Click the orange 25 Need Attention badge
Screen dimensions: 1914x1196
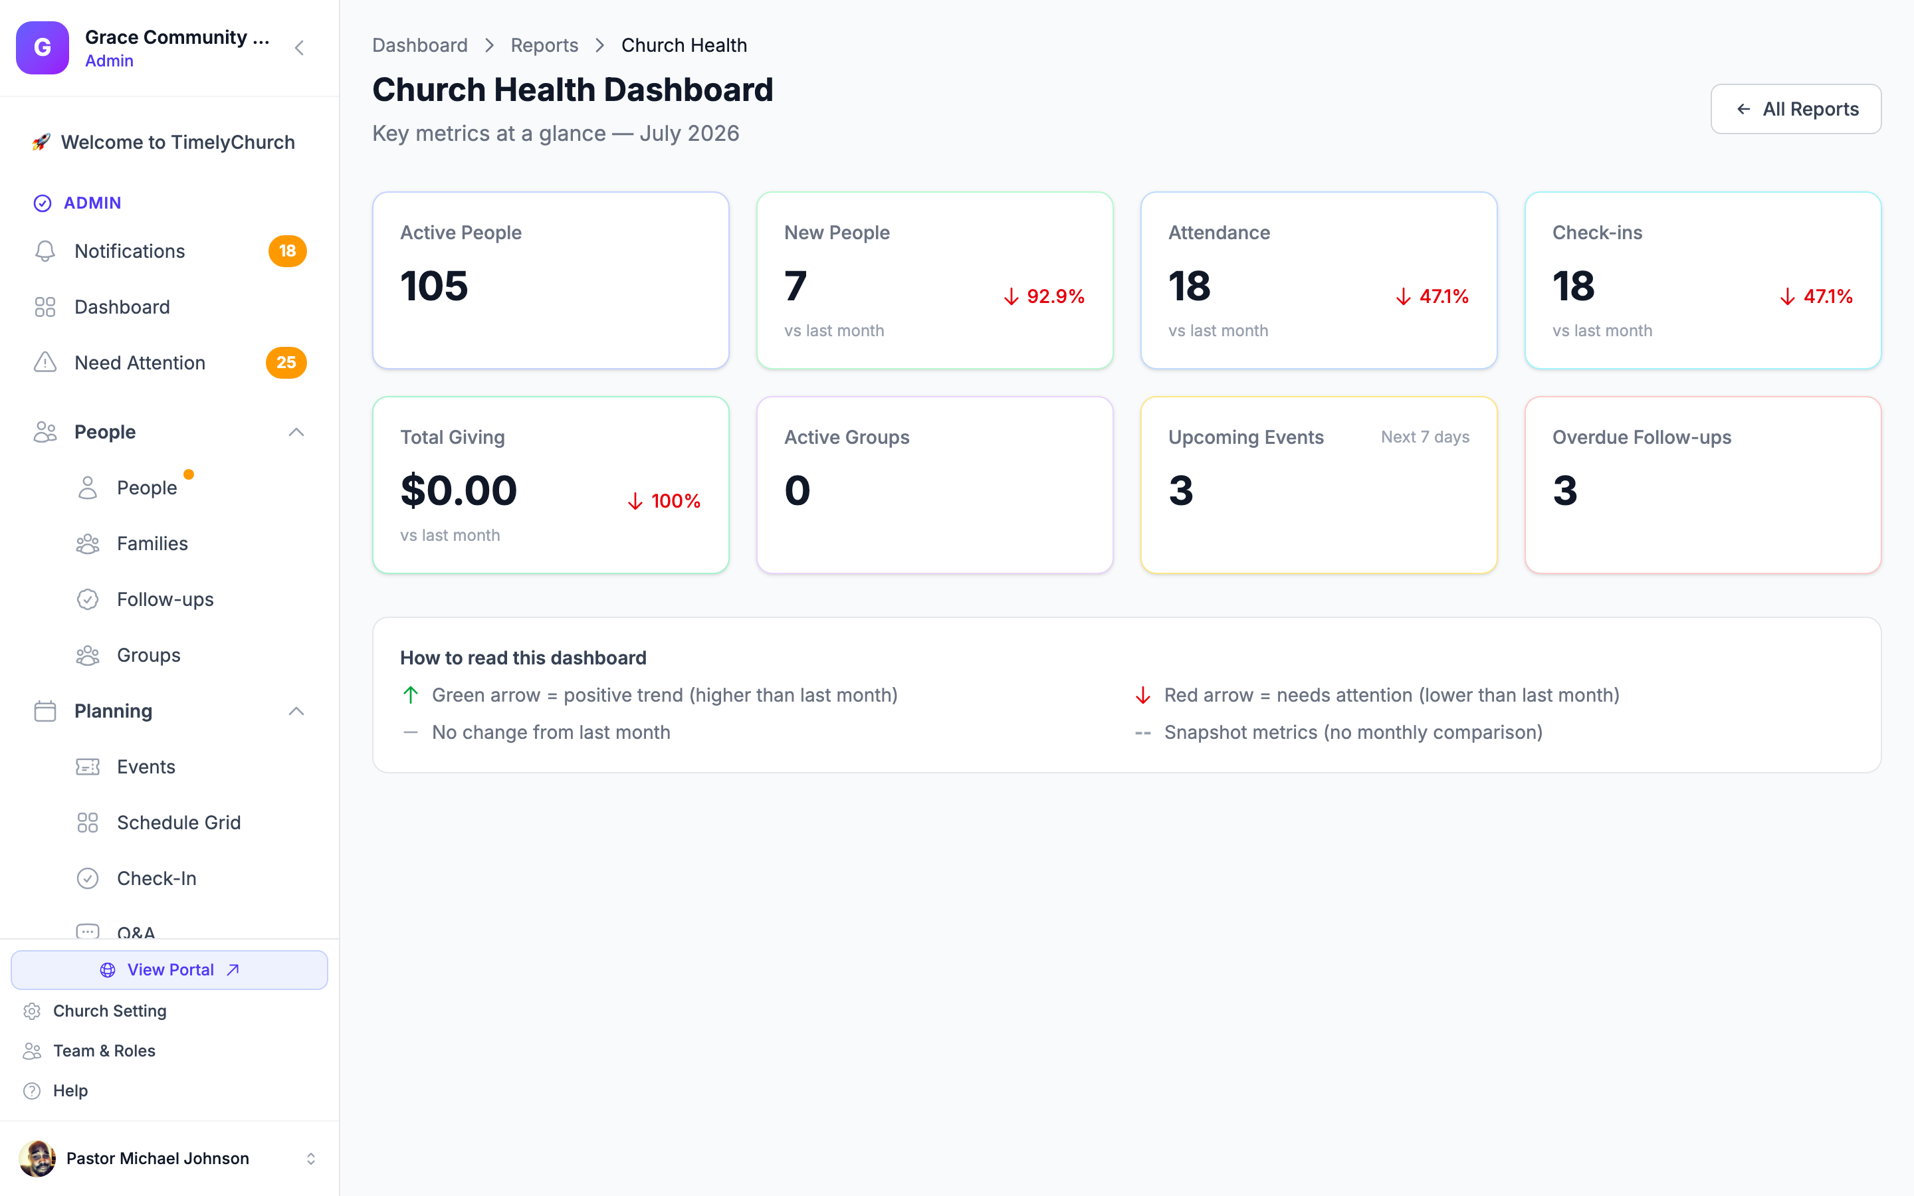pyautogui.click(x=286, y=362)
